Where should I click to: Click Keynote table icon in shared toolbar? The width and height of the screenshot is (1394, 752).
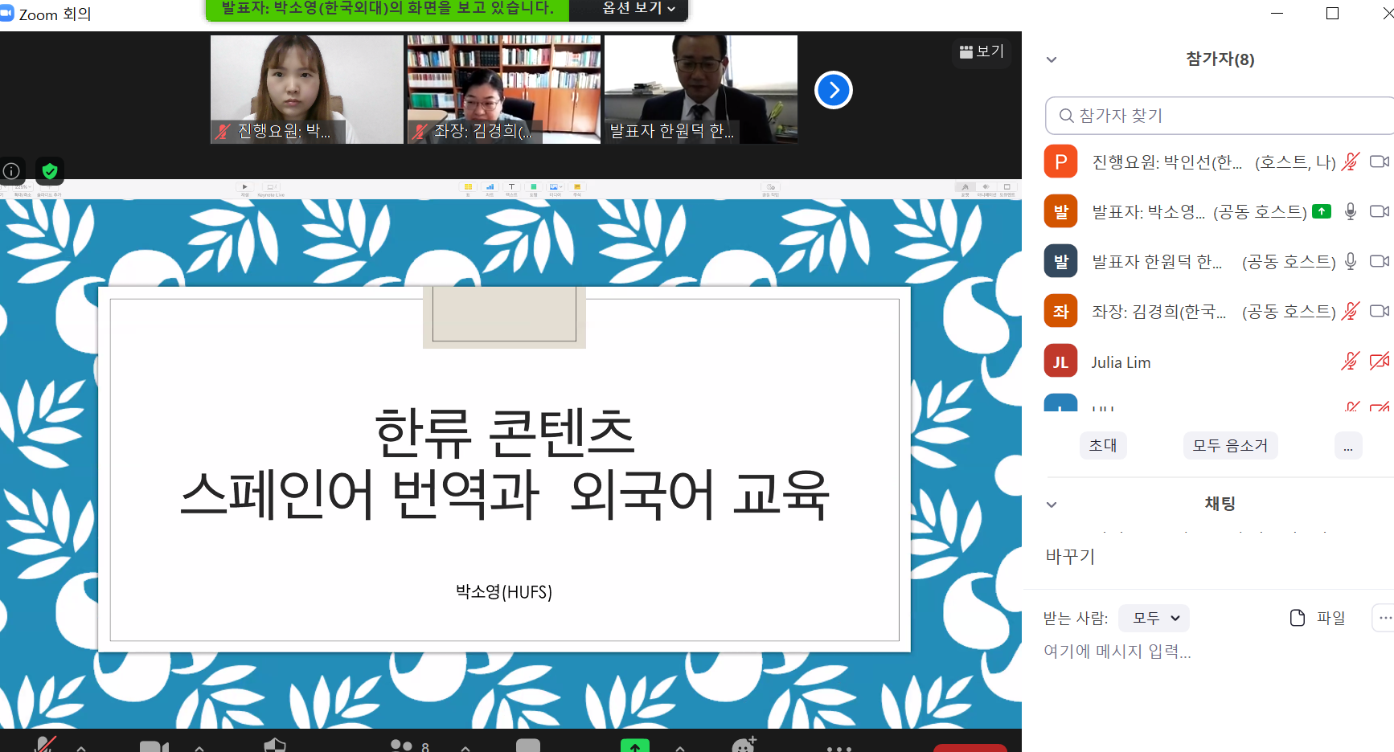[468, 187]
